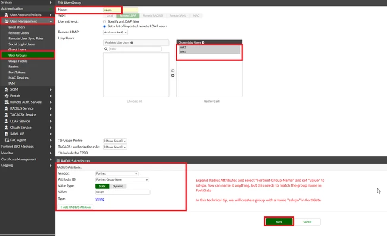Screen dimensions: 387x236
Task: Collapse the RADIUS Attributes section icon
Action: coord(58,161)
